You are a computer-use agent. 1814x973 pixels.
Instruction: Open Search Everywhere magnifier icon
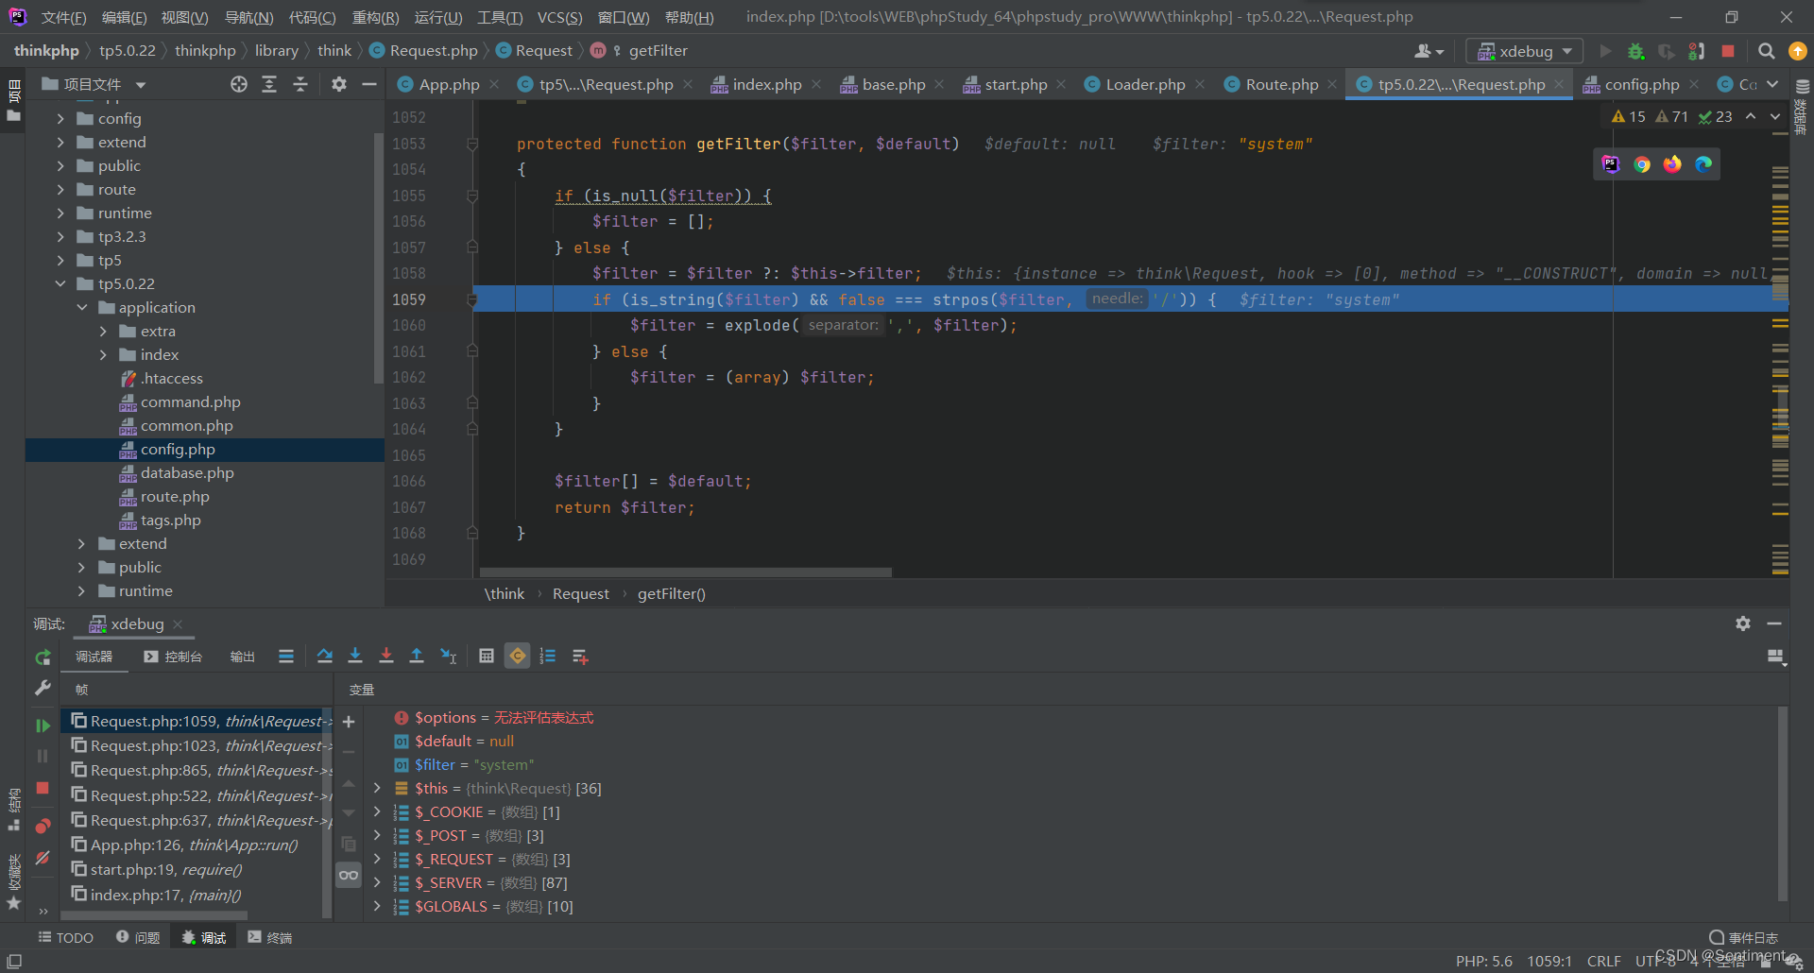pyautogui.click(x=1766, y=51)
